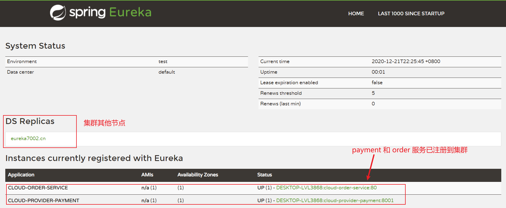The height and width of the screenshot is (208, 506).
Task: Open the HOME navigation item
Action: (356, 13)
